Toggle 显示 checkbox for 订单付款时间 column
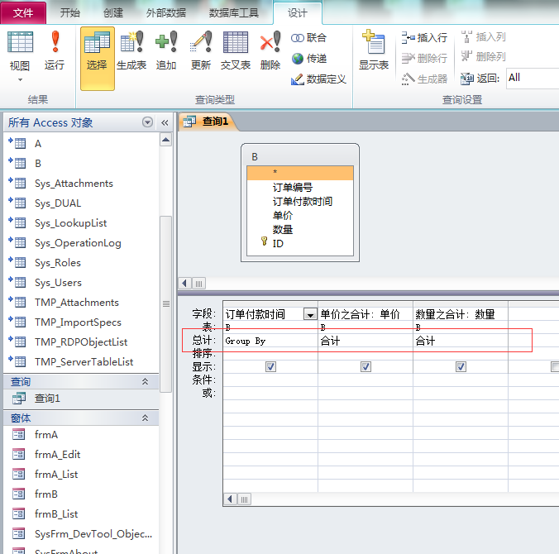 270,366
